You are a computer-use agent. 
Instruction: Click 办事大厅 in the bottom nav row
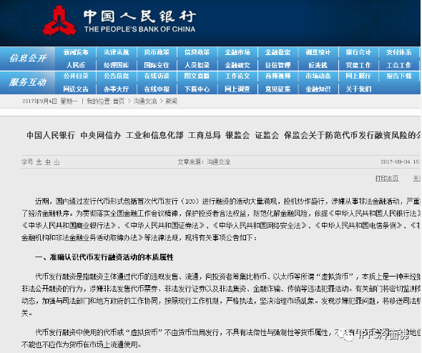pyautogui.click(x=117, y=89)
